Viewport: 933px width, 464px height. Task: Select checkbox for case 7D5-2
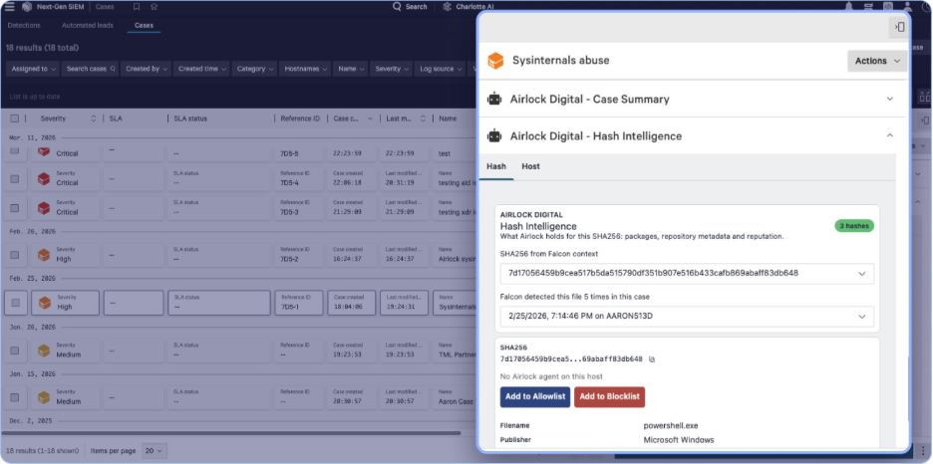[14, 255]
